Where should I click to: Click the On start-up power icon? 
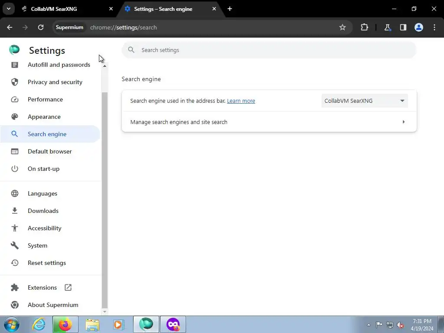pyautogui.click(x=15, y=169)
